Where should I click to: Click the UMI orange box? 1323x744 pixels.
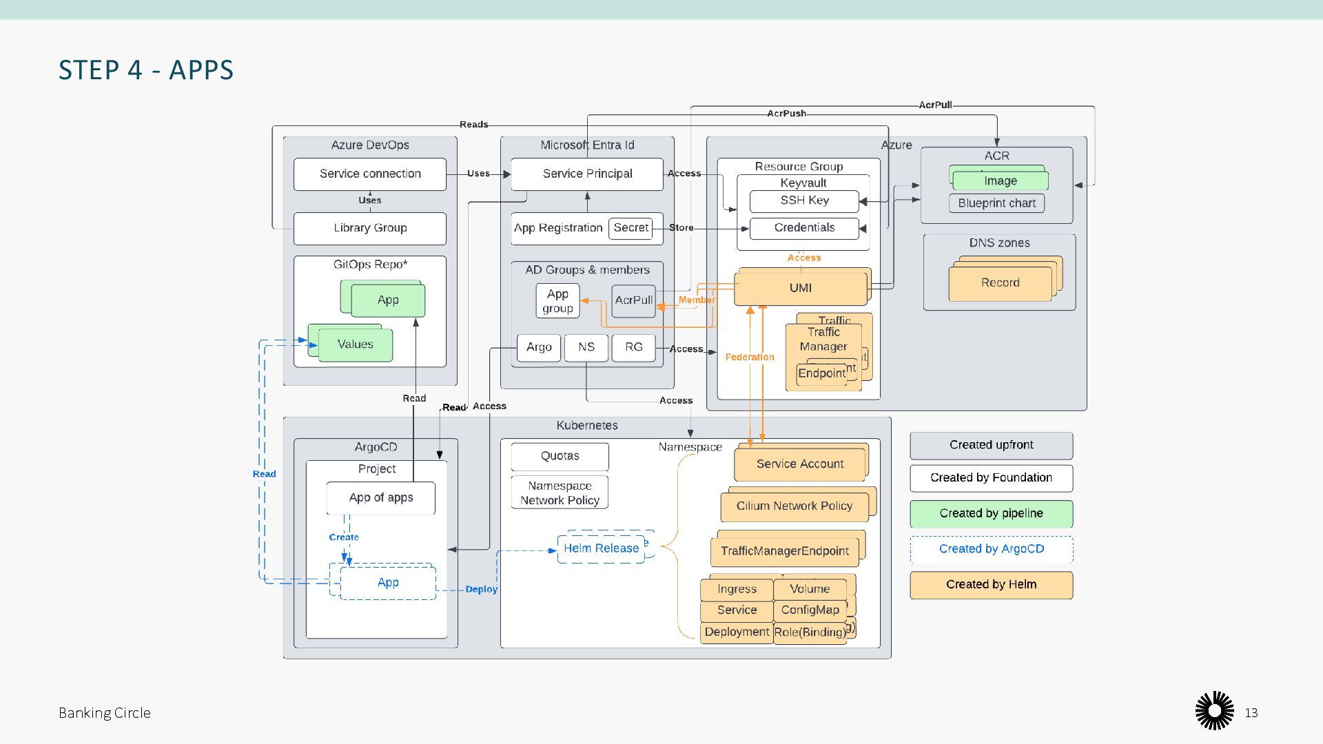coord(800,288)
